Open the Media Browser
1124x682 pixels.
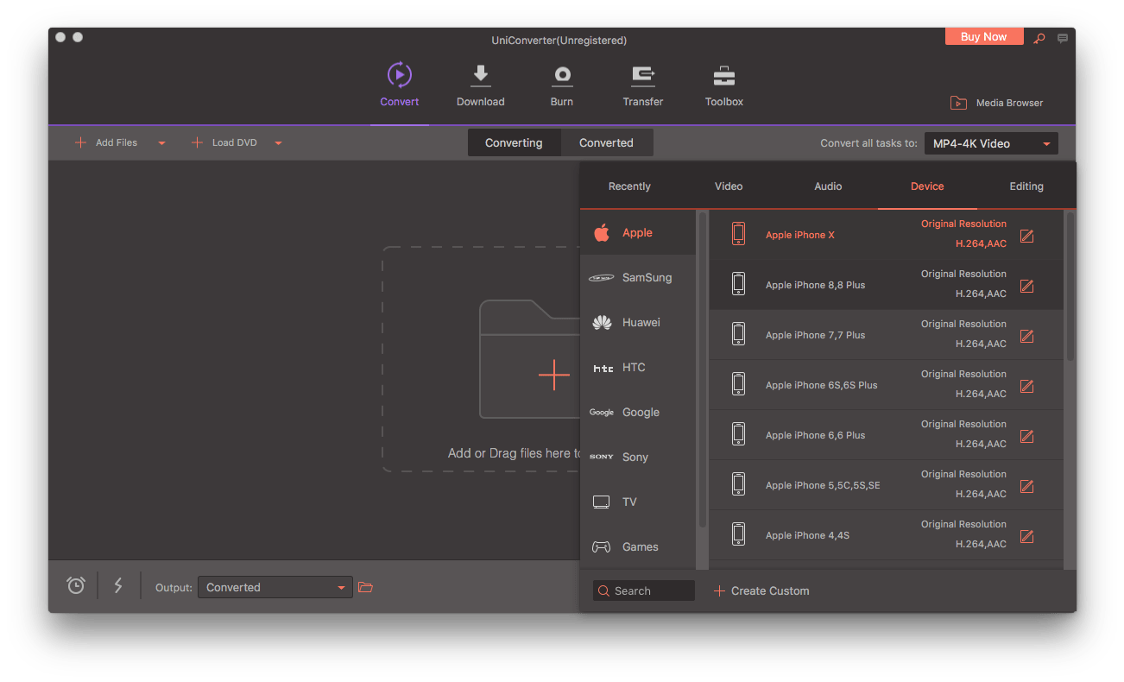[x=996, y=103]
